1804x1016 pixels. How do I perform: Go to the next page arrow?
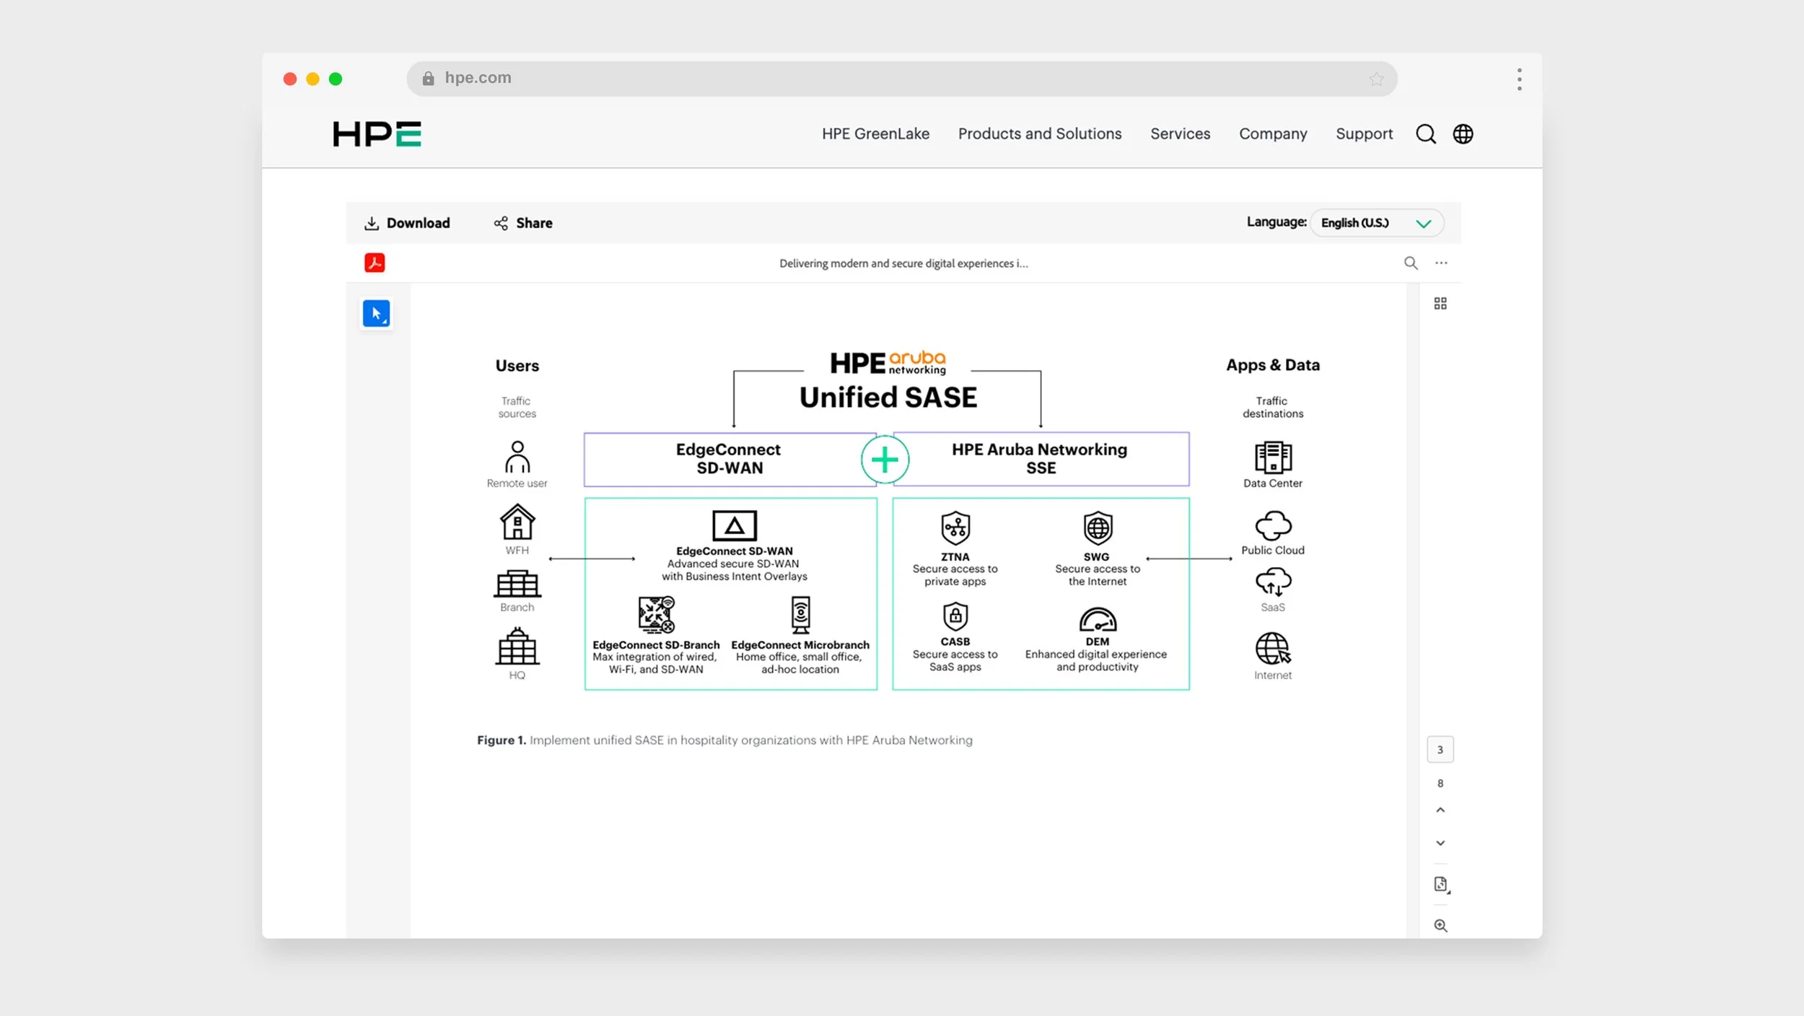pyautogui.click(x=1440, y=843)
